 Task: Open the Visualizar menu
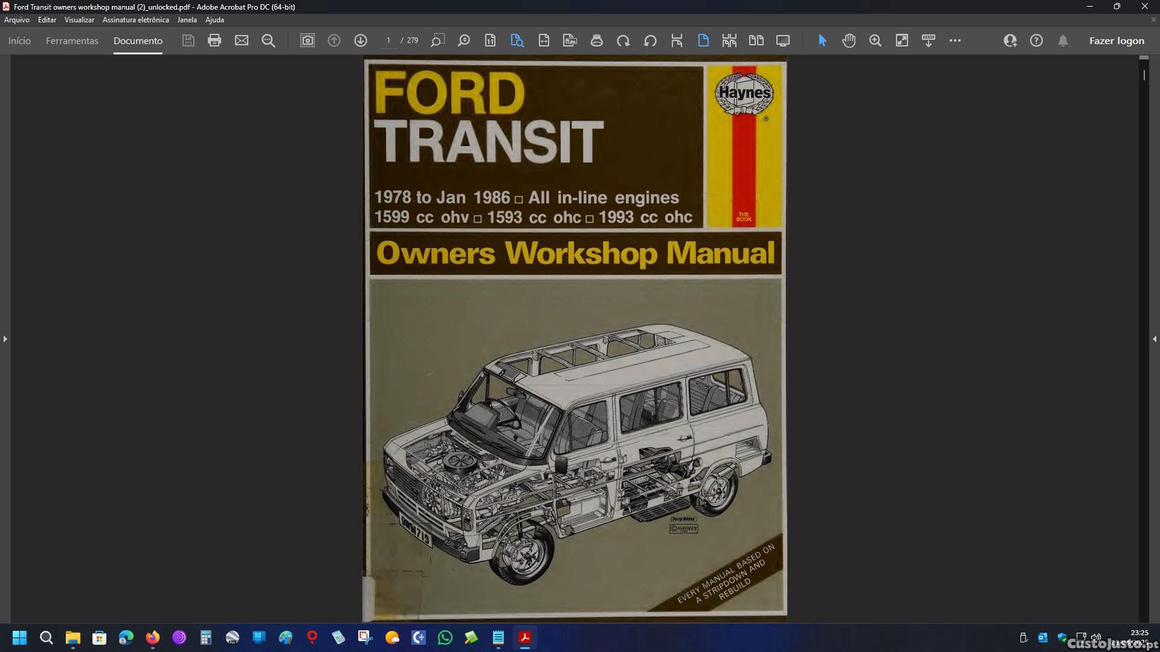79,20
